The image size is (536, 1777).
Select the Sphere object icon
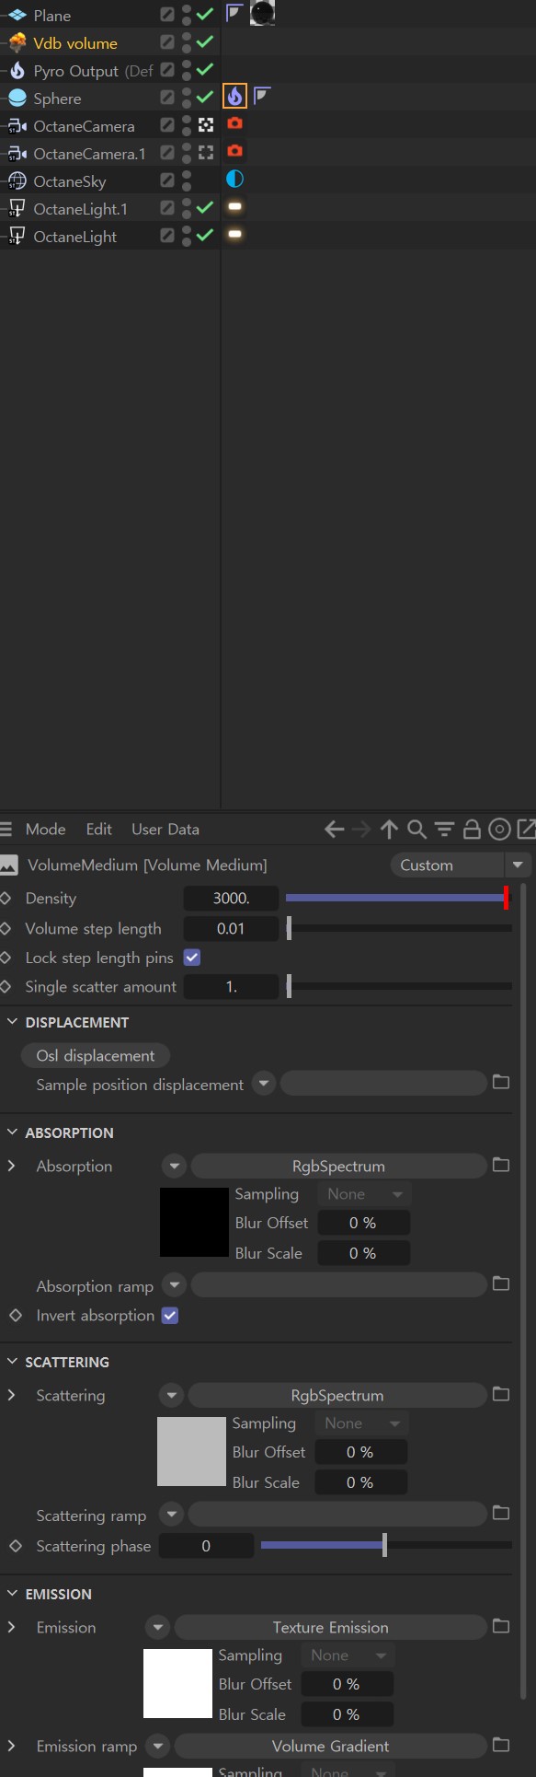(17, 98)
